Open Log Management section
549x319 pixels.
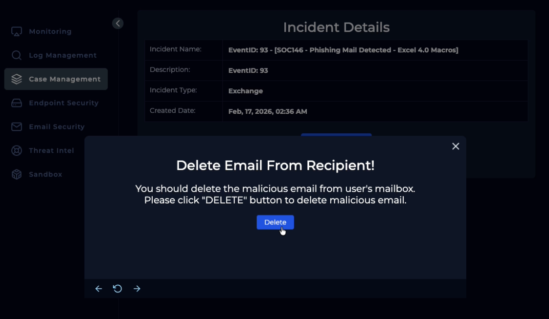[63, 55]
